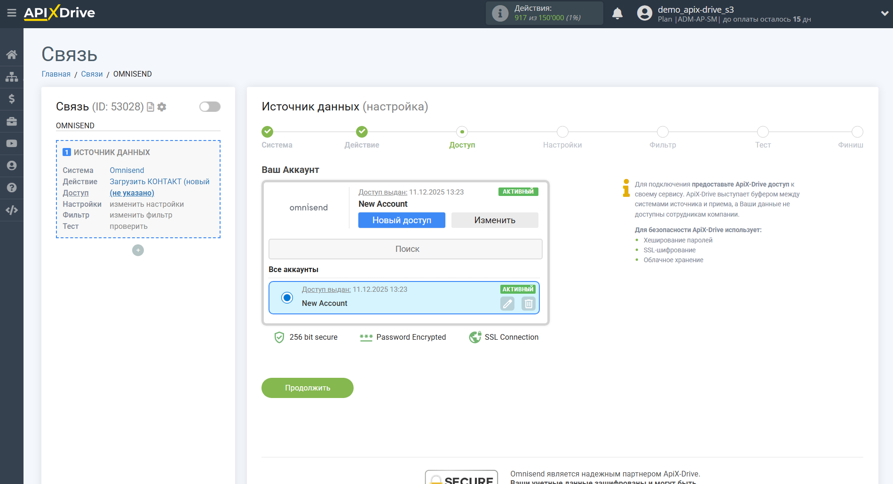Go to the Действие step
The width and height of the screenshot is (893, 484).
coord(362,132)
